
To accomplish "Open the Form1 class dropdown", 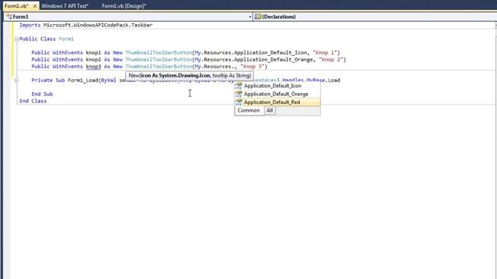I will [128, 17].
